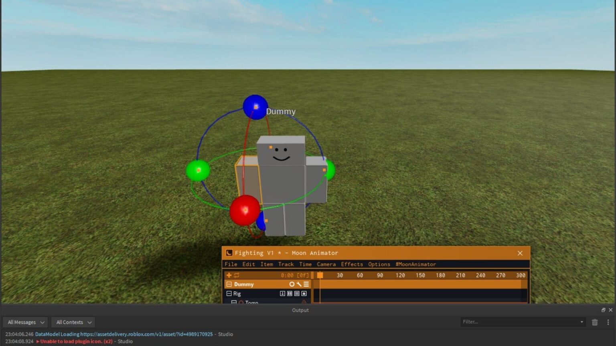This screenshot has height=346, width=616.
Task: Open the All Messages dropdown
Action: [x=25, y=322]
